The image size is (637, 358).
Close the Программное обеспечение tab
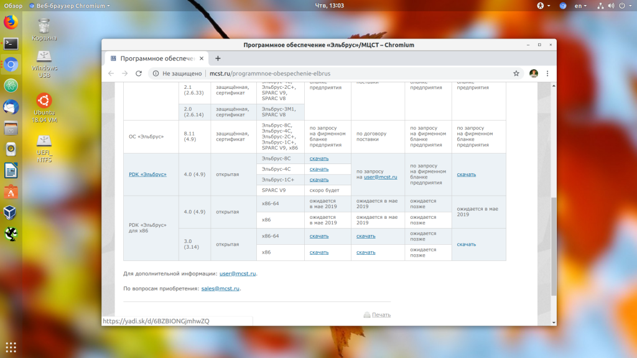[202, 58]
